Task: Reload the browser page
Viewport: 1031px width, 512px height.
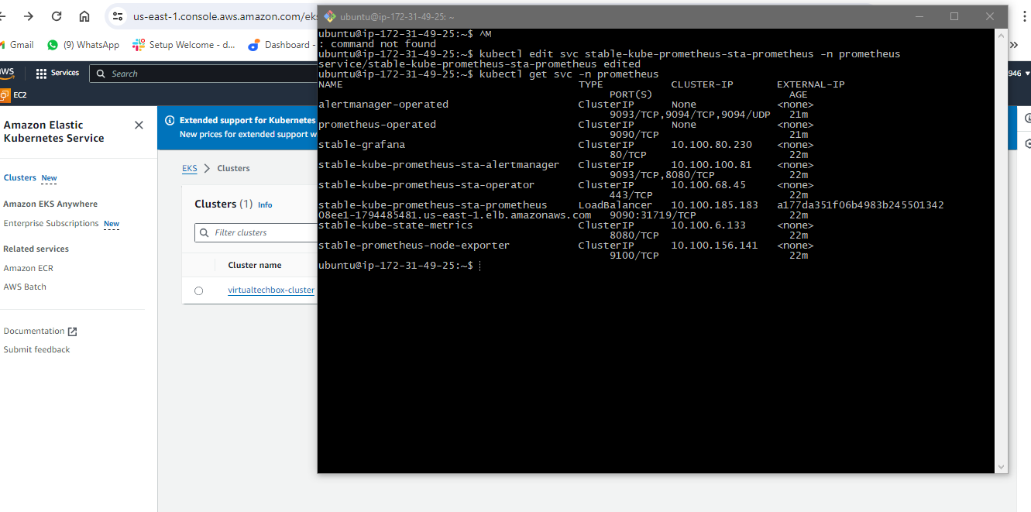Action: [x=57, y=16]
